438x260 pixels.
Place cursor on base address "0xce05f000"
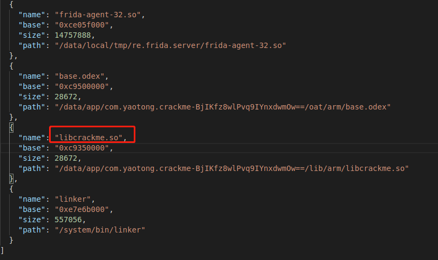coord(81,25)
